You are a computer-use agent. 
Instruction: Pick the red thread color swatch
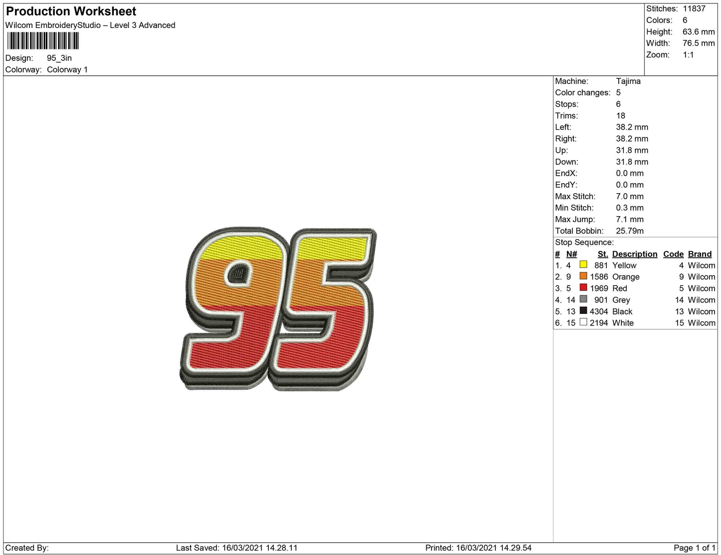coord(583,287)
